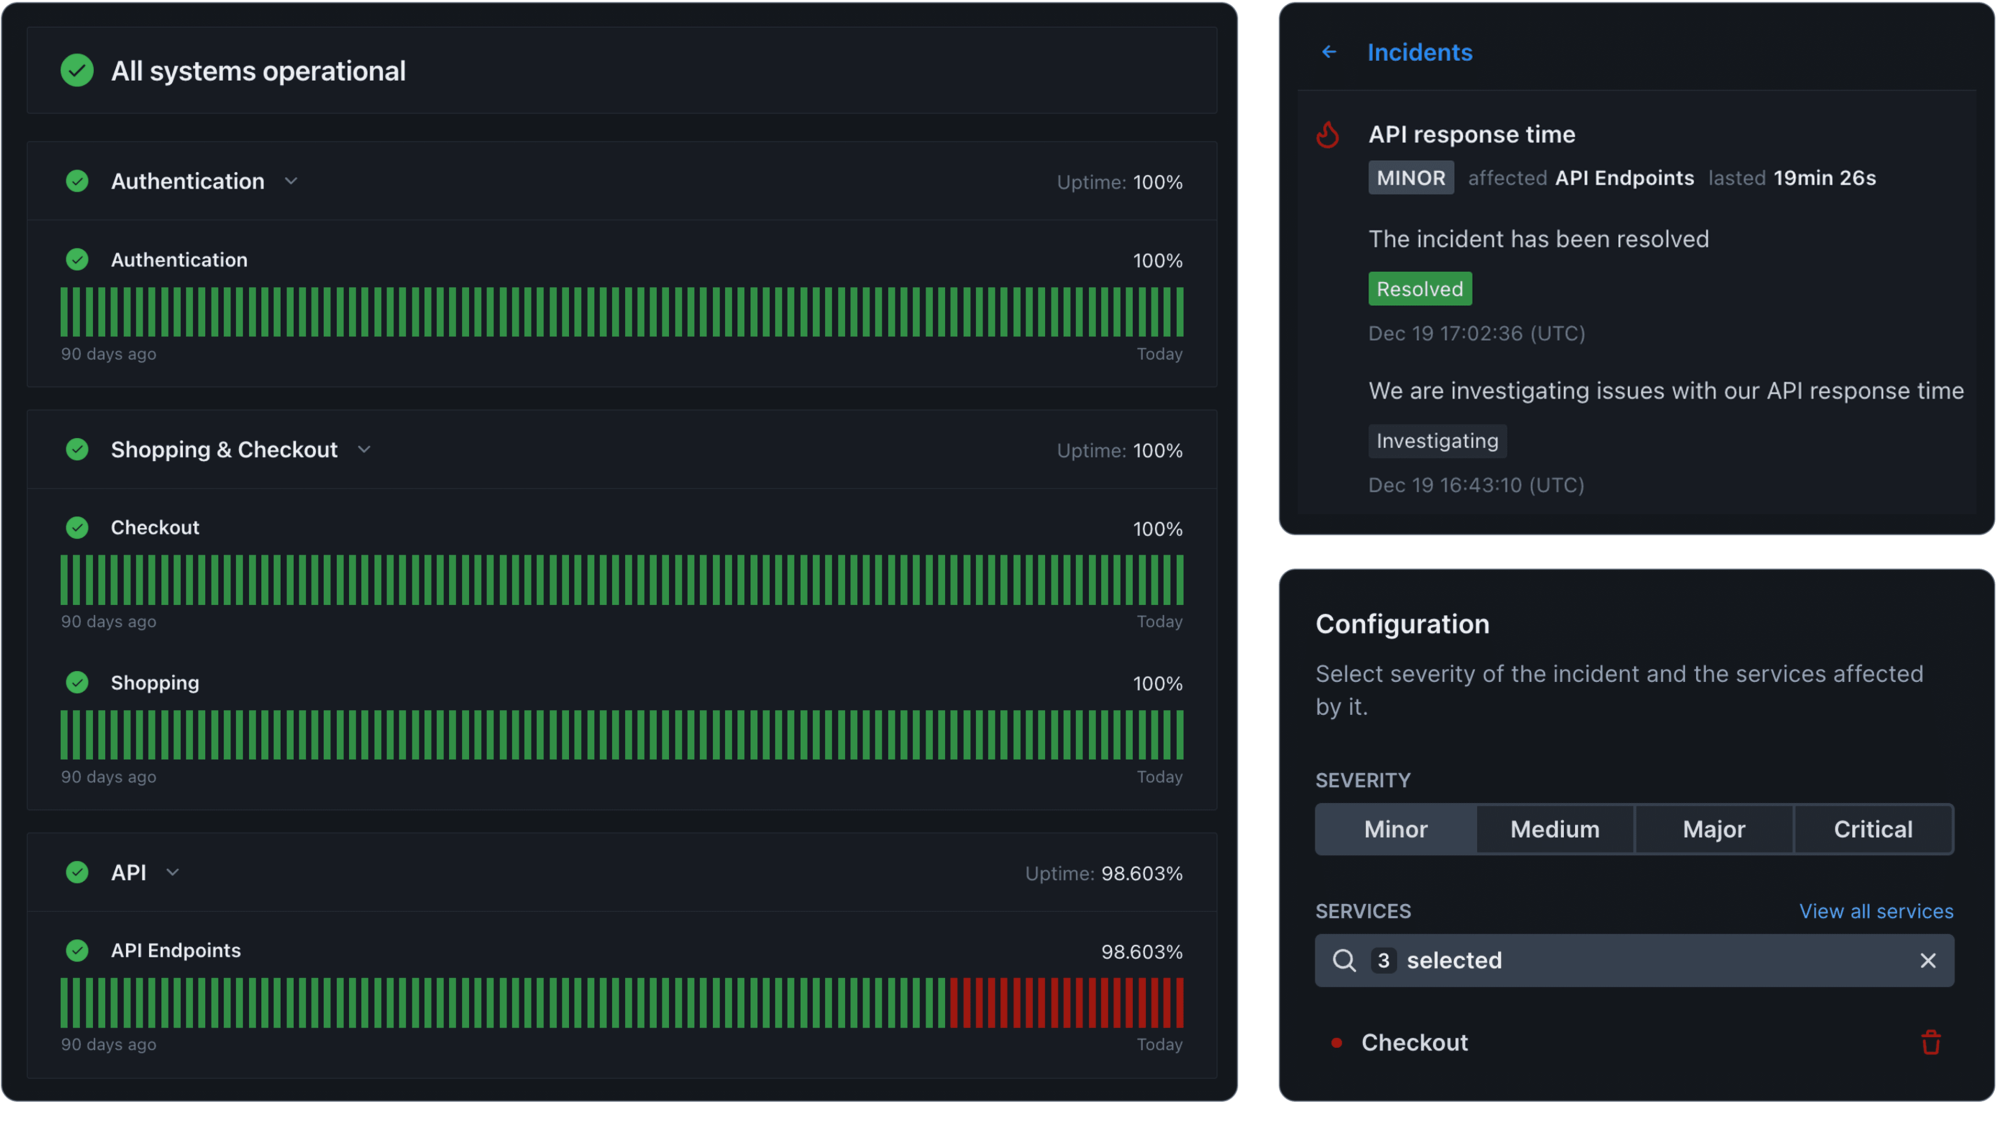Select Critical severity
The height and width of the screenshot is (1131, 2011).
click(x=1873, y=829)
